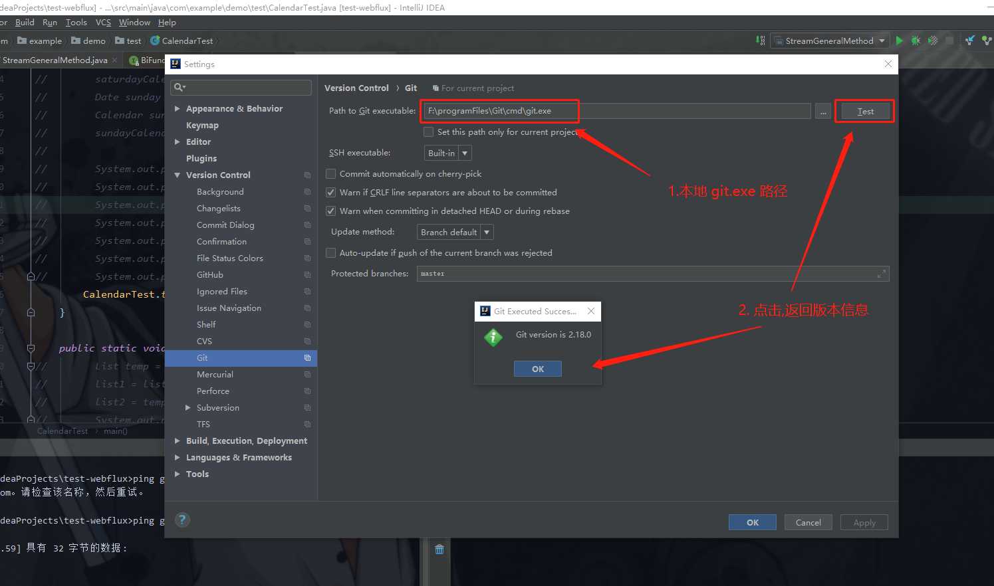Click the project-level icon beside GitHub entry
Image resolution: width=994 pixels, height=586 pixels.
tap(307, 274)
